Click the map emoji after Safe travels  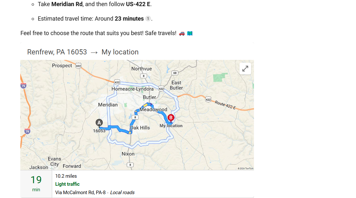pyautogui.click(x=190, y=33)
